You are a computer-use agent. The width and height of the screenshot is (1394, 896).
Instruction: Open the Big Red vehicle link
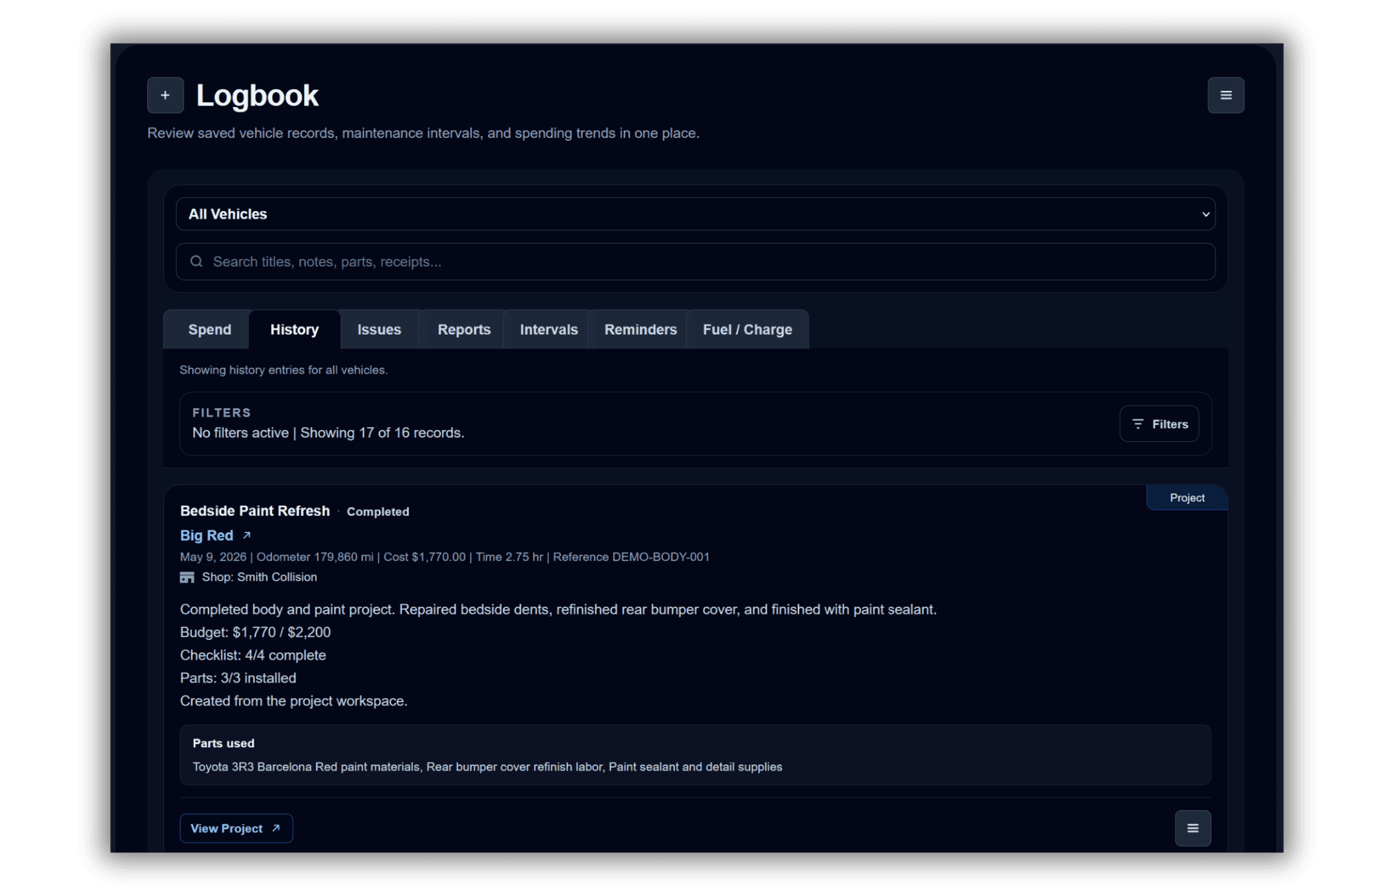click(206, 535)
